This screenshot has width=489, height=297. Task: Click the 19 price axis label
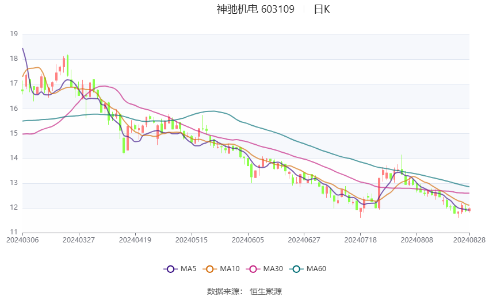click(x=14, y=34)
